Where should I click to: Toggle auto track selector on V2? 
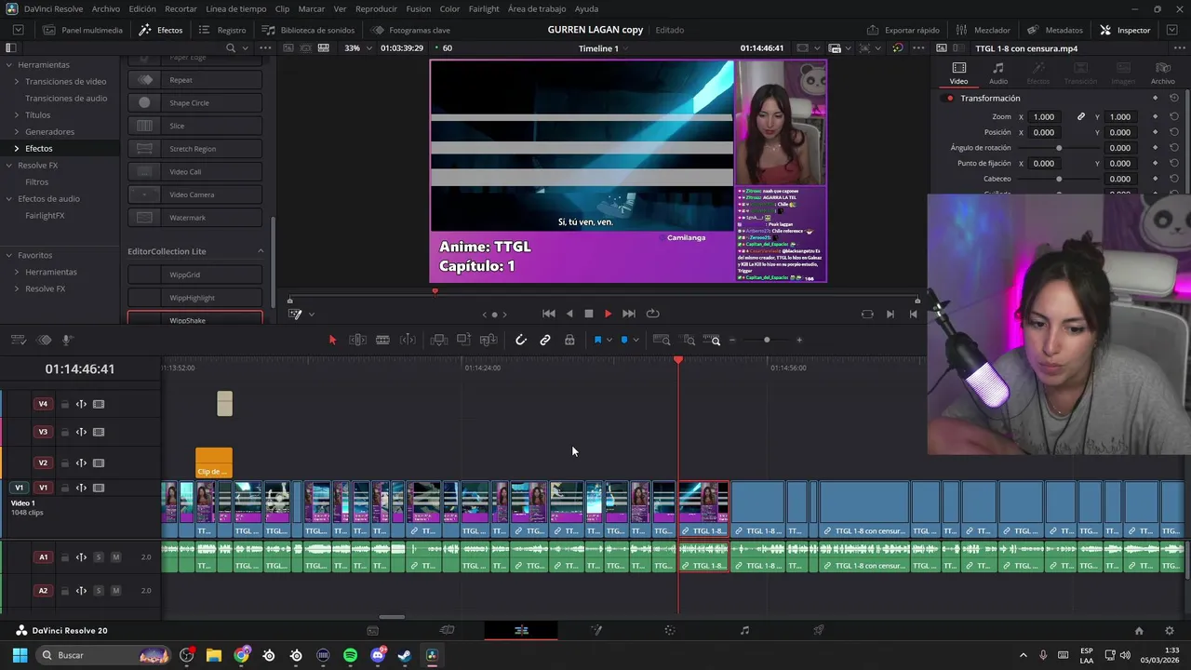click(x=81, y=462)
